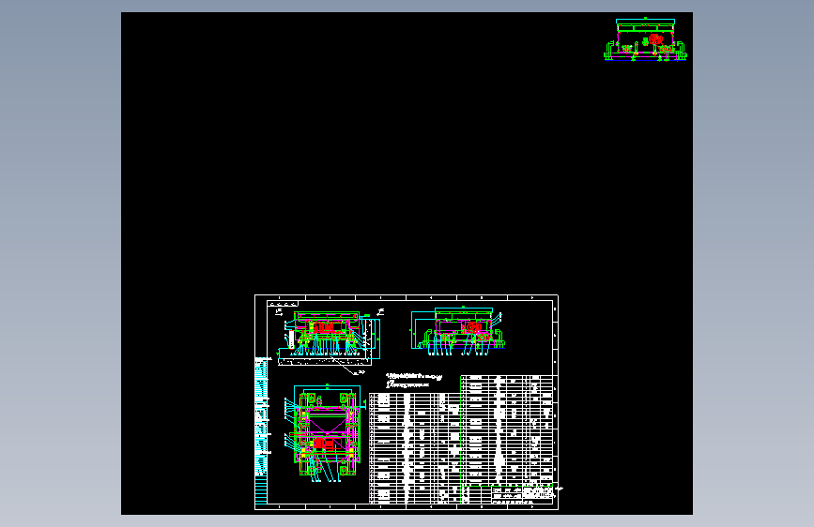Click the left parts list table

click(415, 448)
